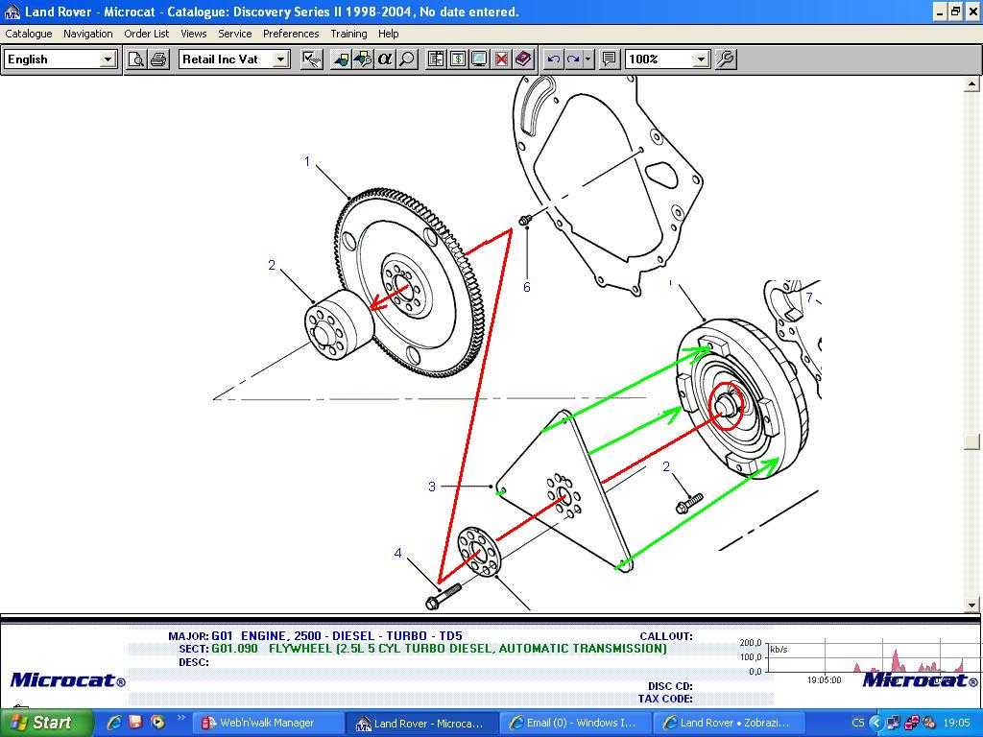Open the English language dropdown

(108, 59)
